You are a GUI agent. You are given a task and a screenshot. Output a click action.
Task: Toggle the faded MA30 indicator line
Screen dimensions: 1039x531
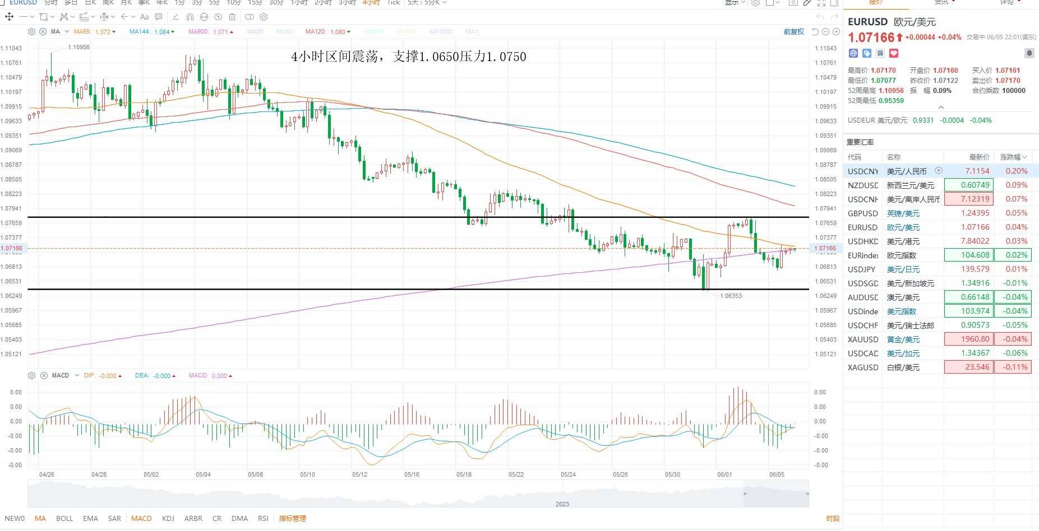[x=255, y=31]
